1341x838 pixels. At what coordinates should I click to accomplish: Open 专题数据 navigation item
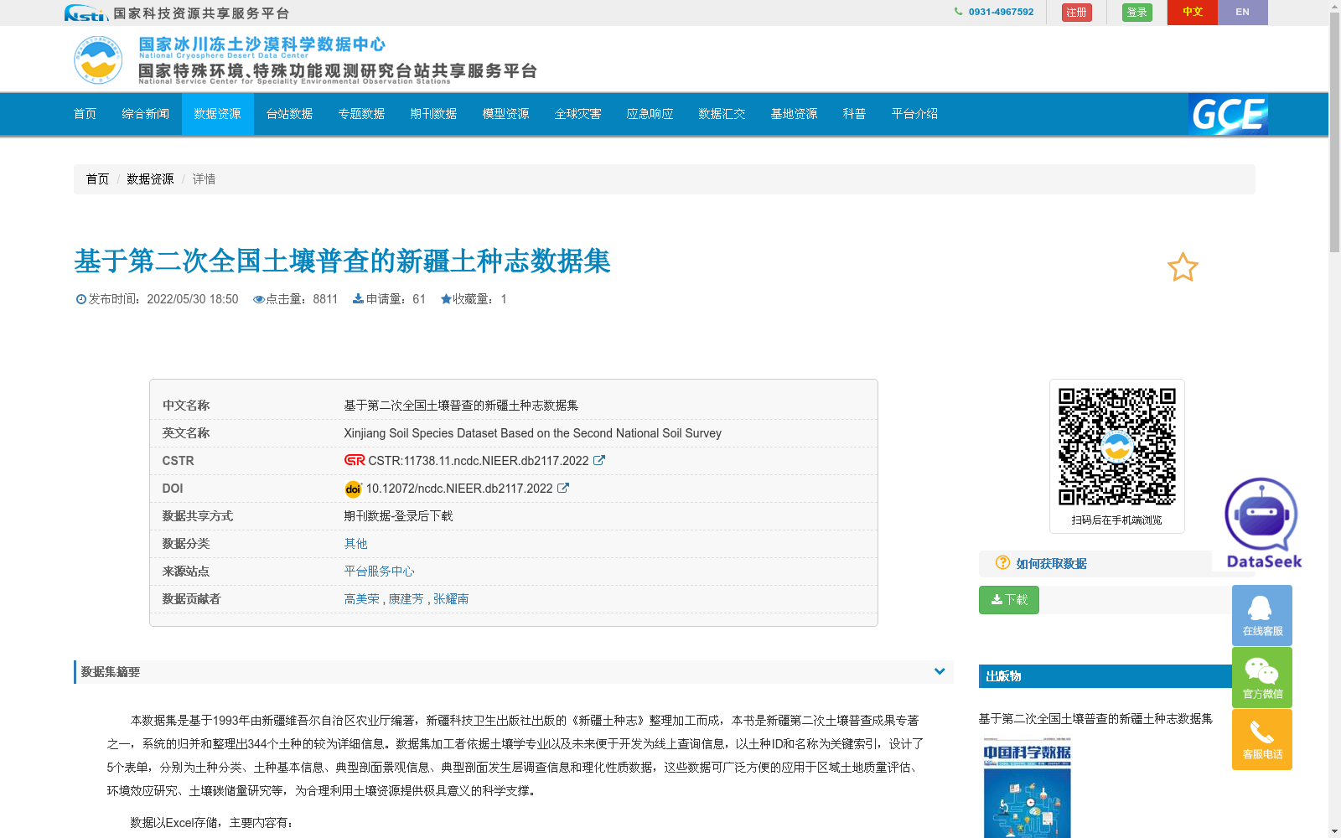[x=362, y=114]
